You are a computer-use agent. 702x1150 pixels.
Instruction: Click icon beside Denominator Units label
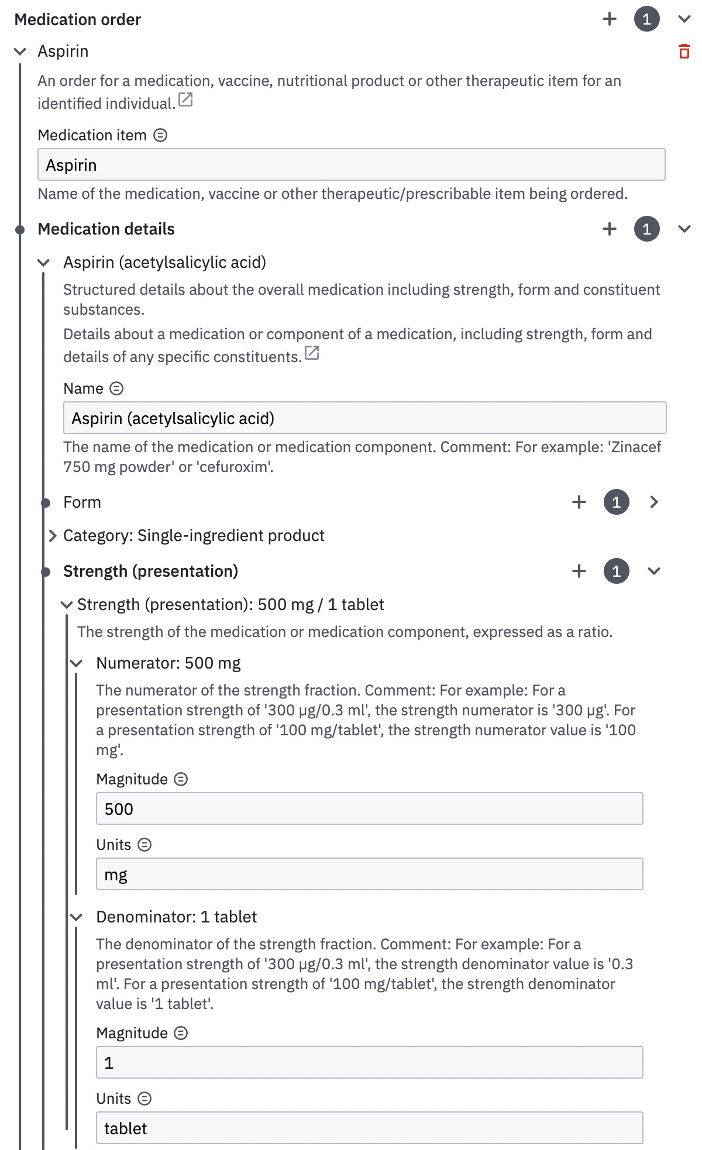[144, 1099]
